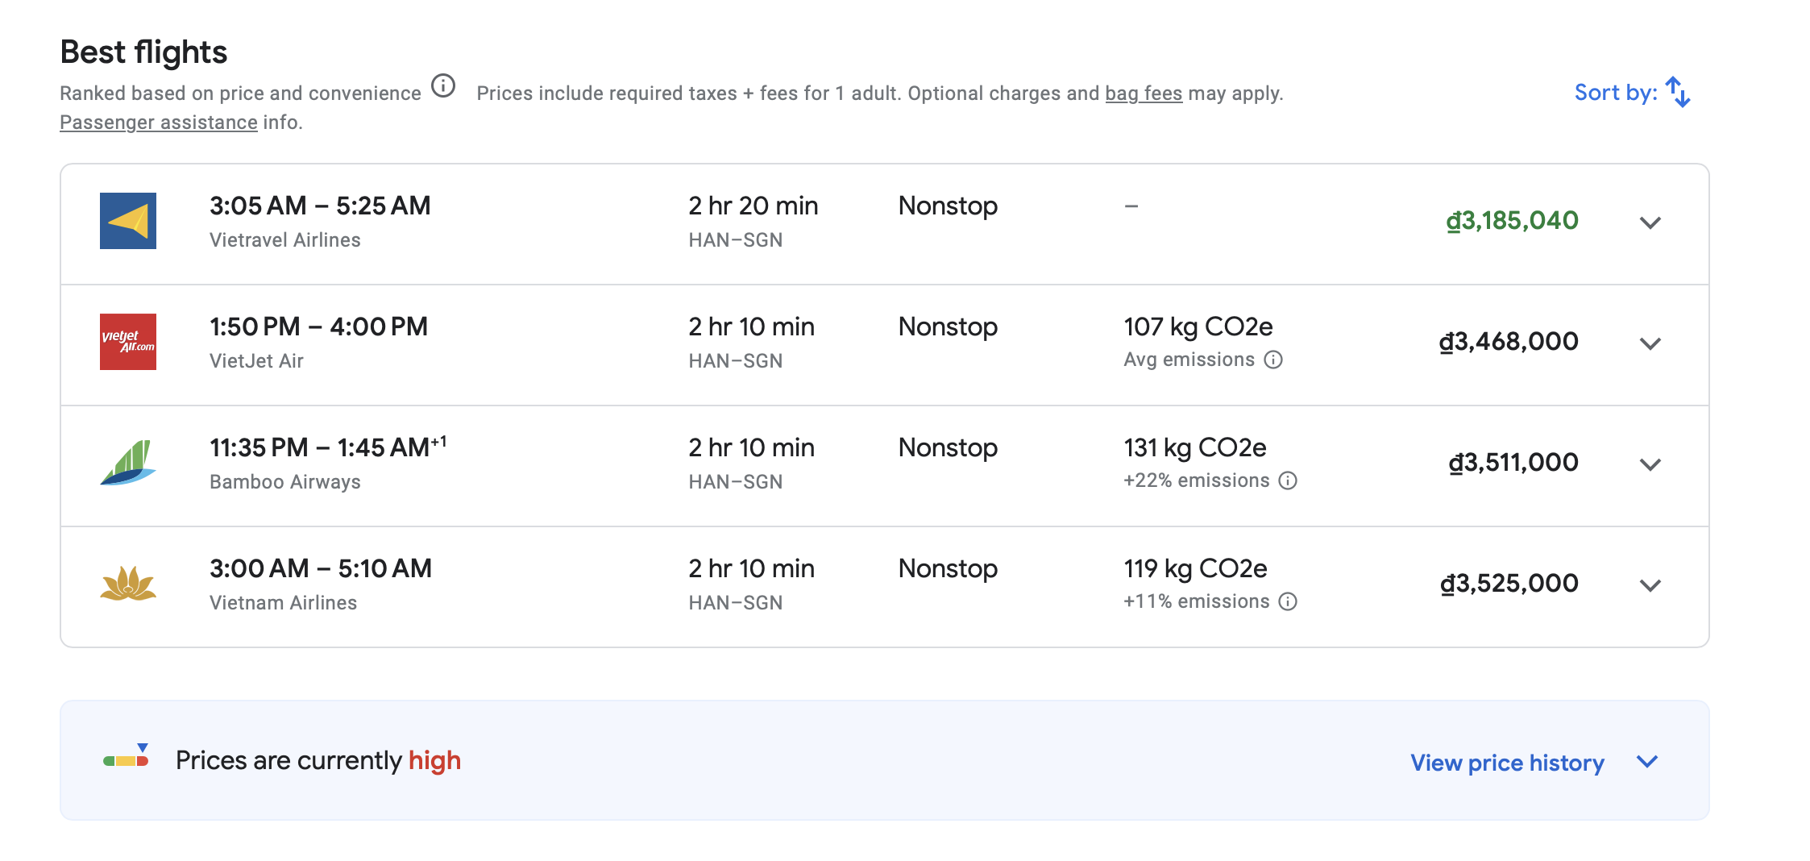Click info icon next to +22% emissions
Viewport: 1810px width, 861px height.
click(1288, 480)
